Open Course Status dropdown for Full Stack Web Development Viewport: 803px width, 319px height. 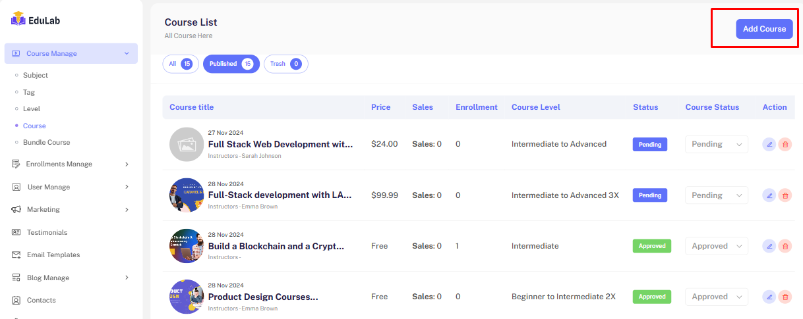pos(716,144)
